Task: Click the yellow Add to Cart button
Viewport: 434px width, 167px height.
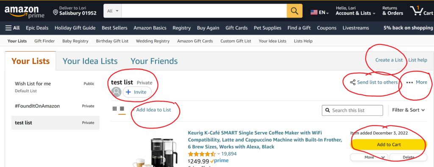Action: (389, 144)
